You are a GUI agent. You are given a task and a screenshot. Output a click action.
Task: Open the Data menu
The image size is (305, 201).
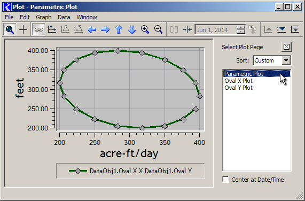pyautogui.click(x=64, y=17)
